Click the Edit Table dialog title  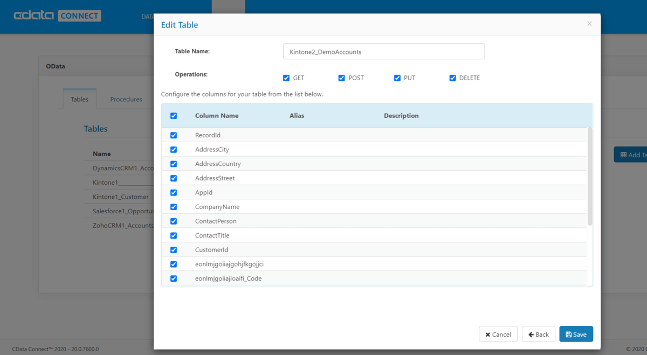(180, 25)
